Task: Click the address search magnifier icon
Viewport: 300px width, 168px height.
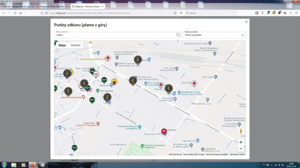Action: coord(178,35)
